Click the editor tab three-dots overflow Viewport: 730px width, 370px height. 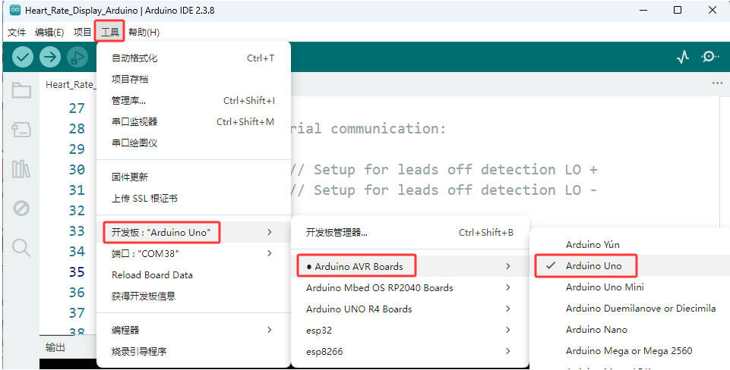click(x=717, y=83)
